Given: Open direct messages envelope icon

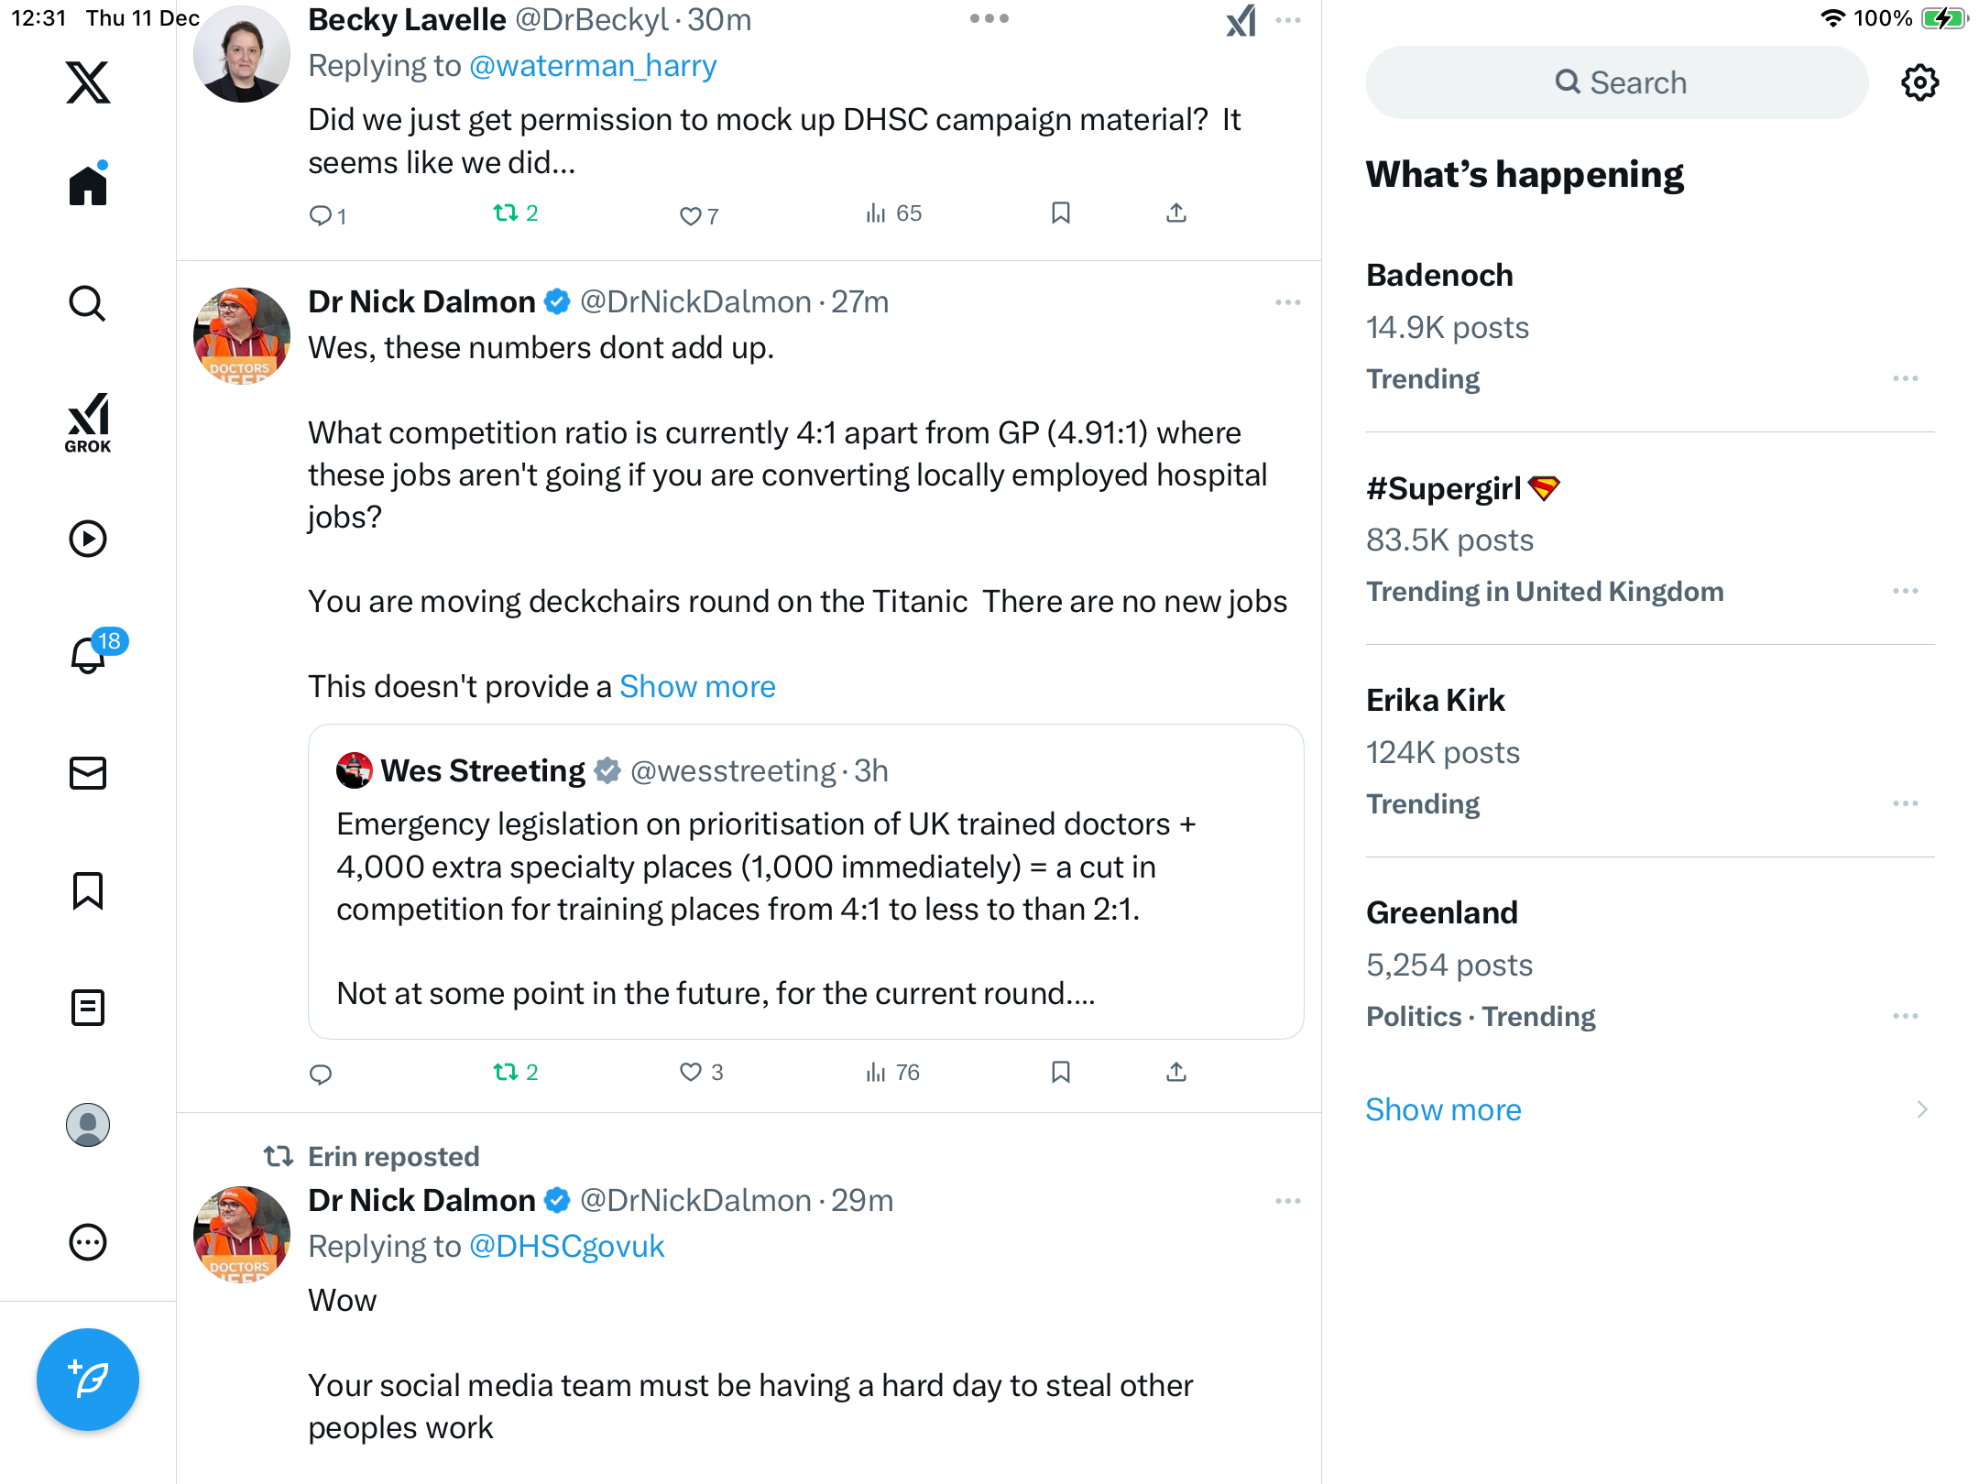Looking at the screenshot, I should pos(88,773).
